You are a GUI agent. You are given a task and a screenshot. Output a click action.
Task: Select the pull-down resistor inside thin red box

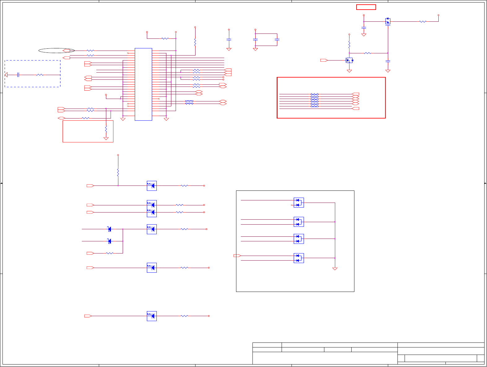106,129
